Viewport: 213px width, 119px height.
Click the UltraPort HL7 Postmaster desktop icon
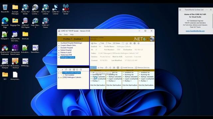(x=5, y=50)
